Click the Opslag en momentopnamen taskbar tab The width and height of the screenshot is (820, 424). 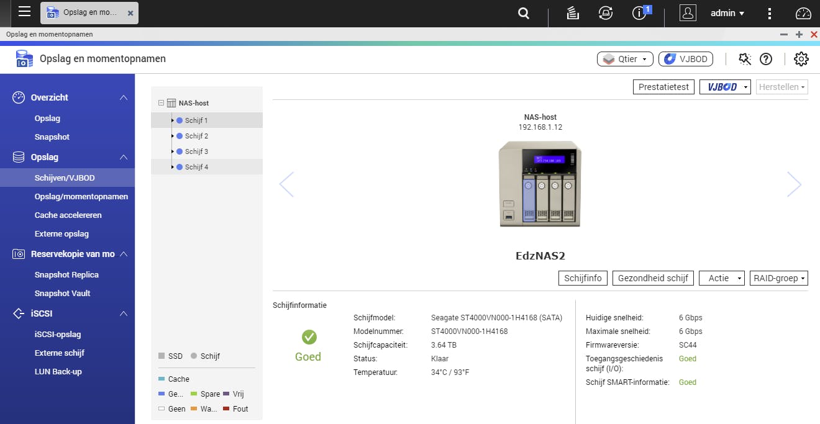coord(89,13)
